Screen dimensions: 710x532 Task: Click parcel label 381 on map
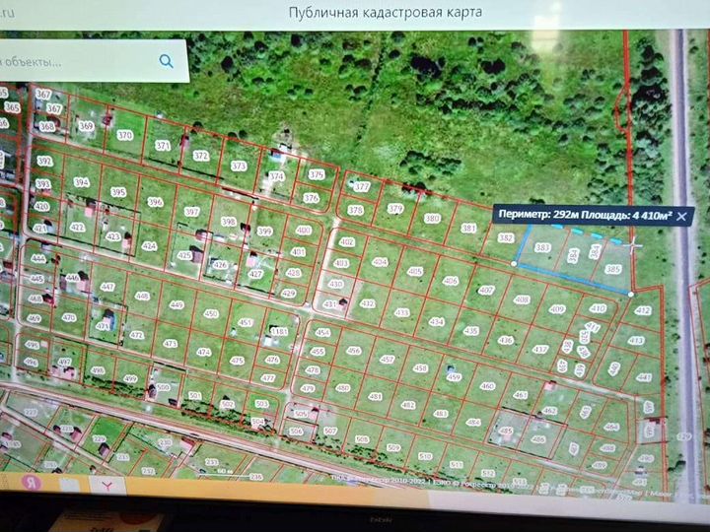click(x=469, y=229)
